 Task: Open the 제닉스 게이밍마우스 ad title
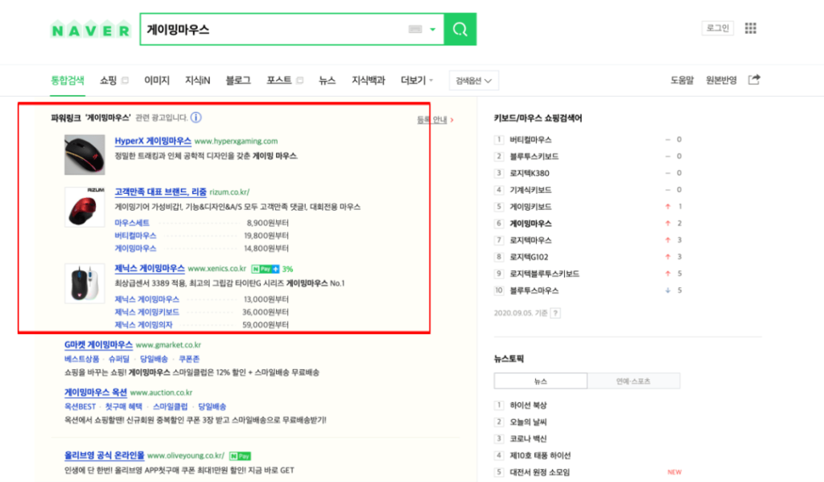click(150, 269)
